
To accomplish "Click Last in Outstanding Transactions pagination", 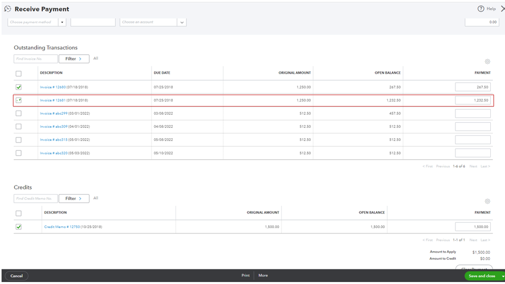I will coord(485,166).
